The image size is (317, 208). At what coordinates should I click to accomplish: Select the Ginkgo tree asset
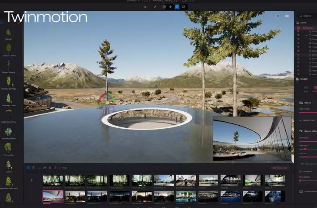[9, 166]
